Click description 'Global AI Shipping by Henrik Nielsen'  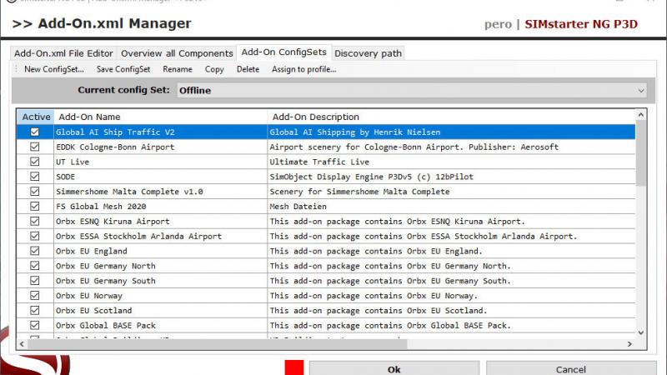point(355,132)
